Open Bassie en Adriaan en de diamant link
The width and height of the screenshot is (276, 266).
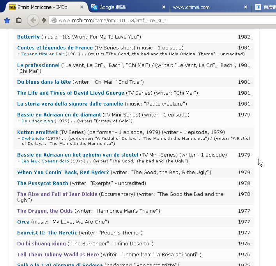point(59,115)
